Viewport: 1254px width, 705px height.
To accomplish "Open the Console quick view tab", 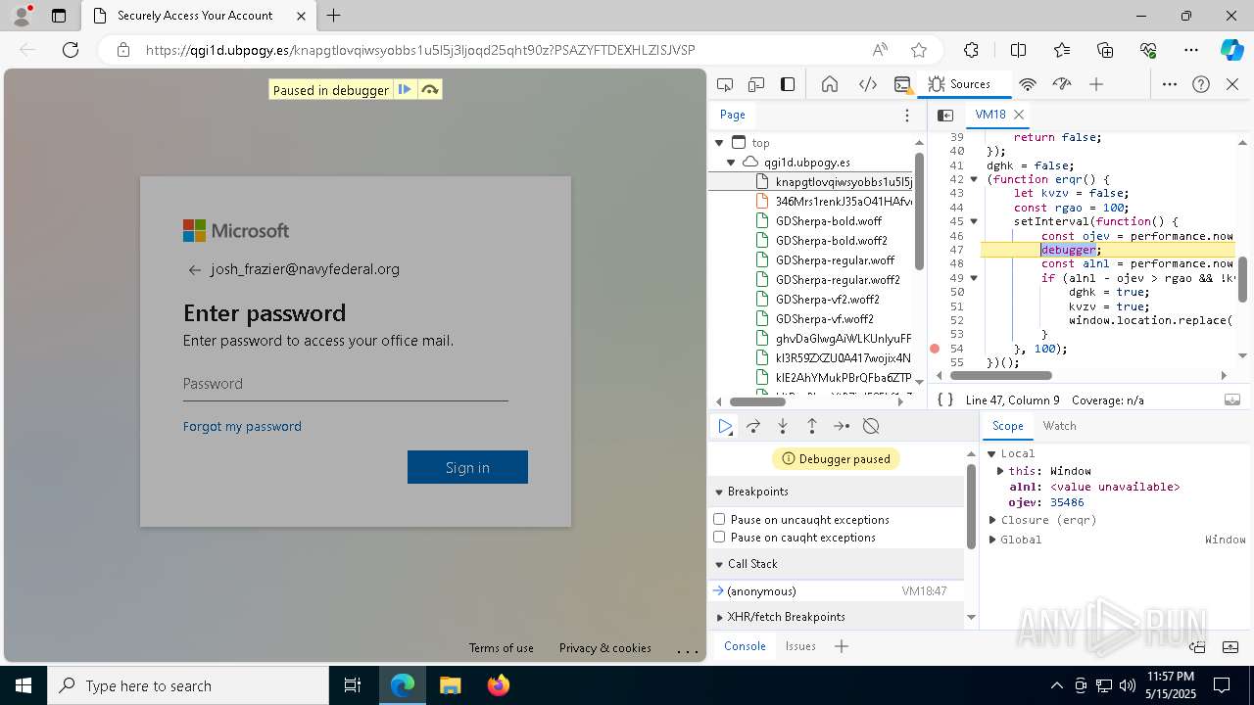I will (x=745, y=646).
